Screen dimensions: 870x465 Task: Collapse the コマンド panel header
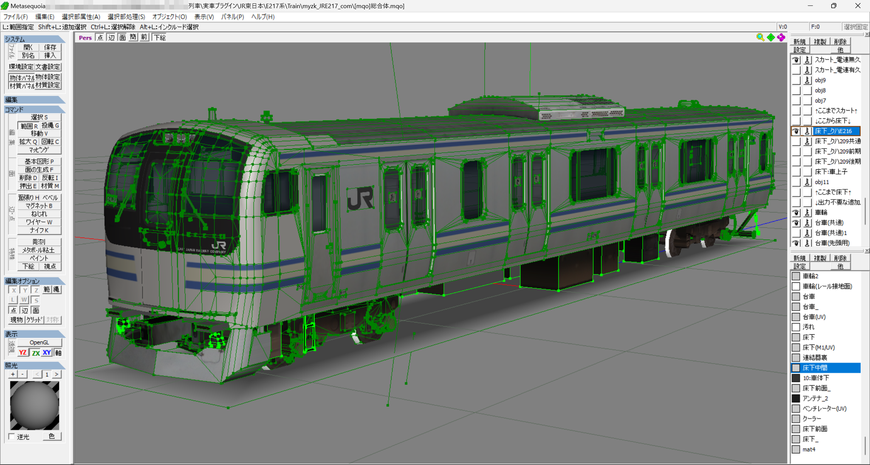coord(34,109)
